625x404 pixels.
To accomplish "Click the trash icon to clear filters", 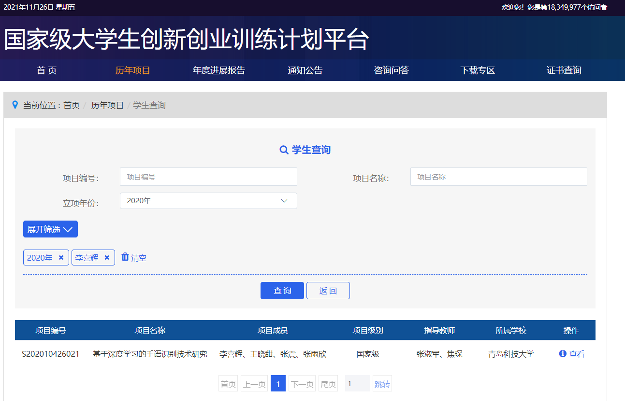I will [x=125, y=257].
